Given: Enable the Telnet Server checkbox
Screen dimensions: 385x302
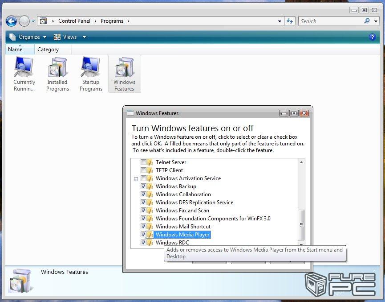Looking at the screenshot, I should (x=143, y=162).
